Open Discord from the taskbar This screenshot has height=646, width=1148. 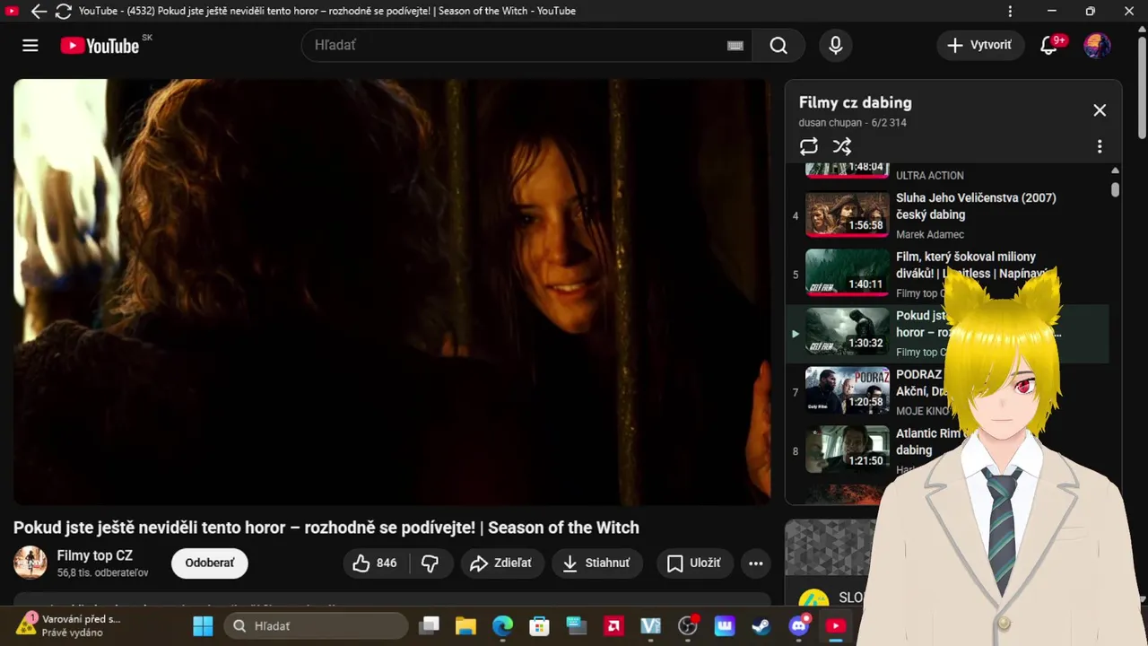pos(798,625)
